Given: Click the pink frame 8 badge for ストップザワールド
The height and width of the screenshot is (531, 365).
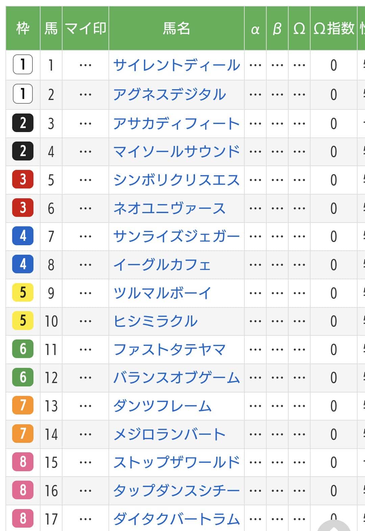Looking at the screenshot, I should (23, 461).
